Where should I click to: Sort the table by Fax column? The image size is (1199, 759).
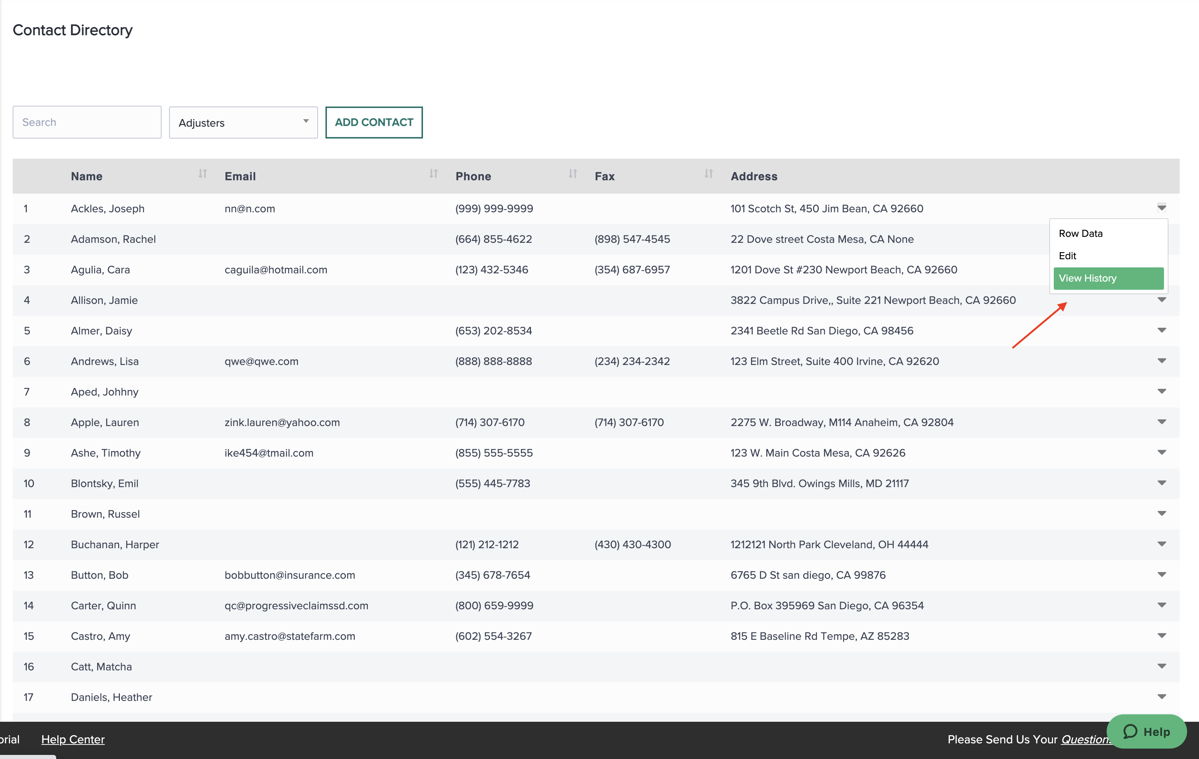[x=709, y=174]
